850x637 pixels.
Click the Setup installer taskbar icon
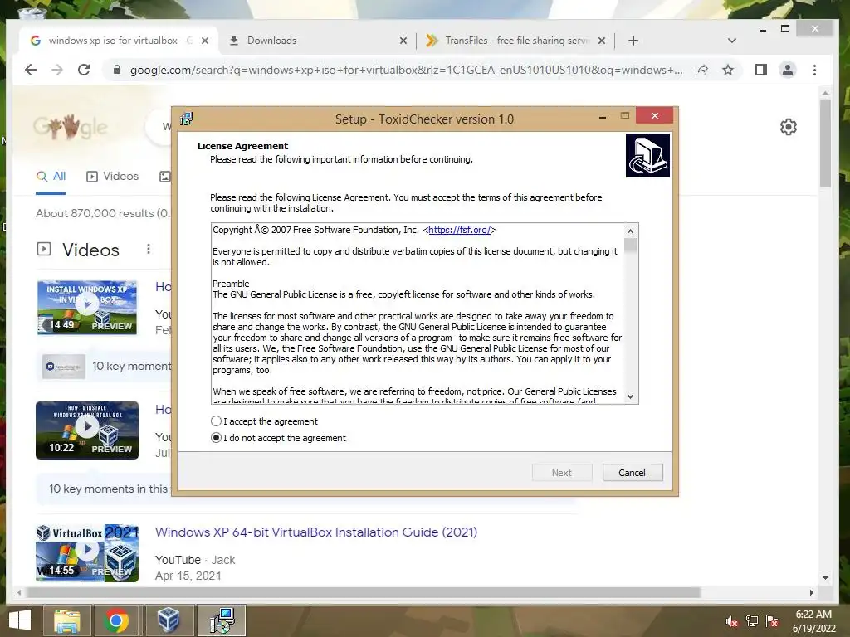click(222, 620)
